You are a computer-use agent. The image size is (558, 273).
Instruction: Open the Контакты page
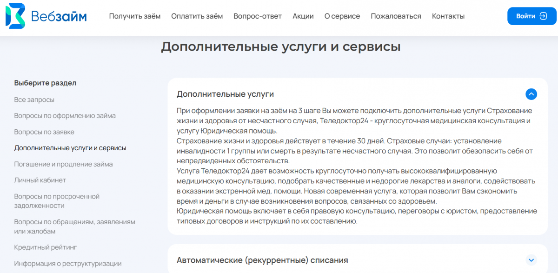pos(448,16)
